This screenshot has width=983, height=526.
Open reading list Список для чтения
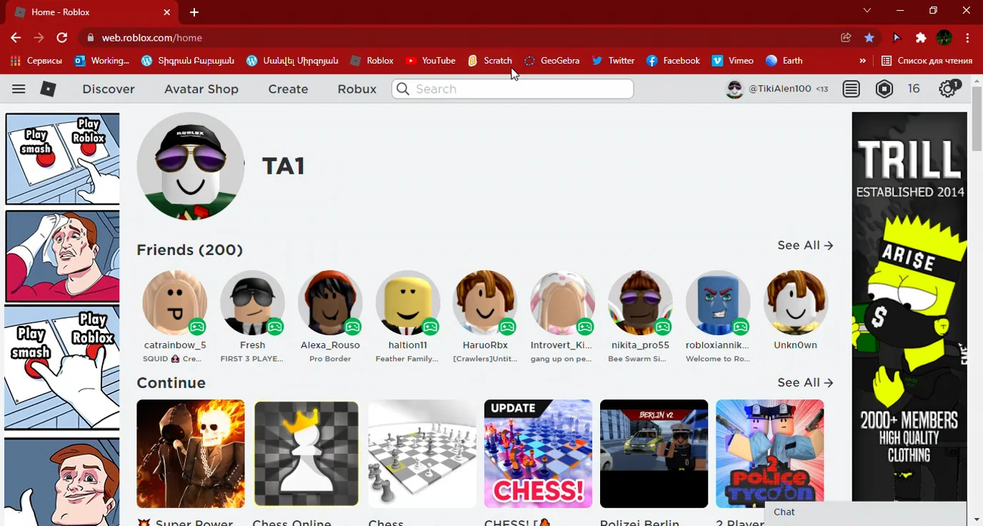tap(927, 61)
